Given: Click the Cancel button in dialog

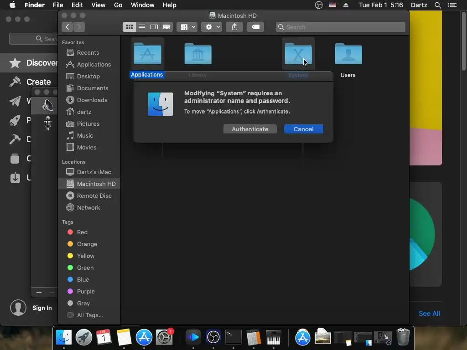Looking at the screenshot, I should pyautogui.click(x=303, y=129).
